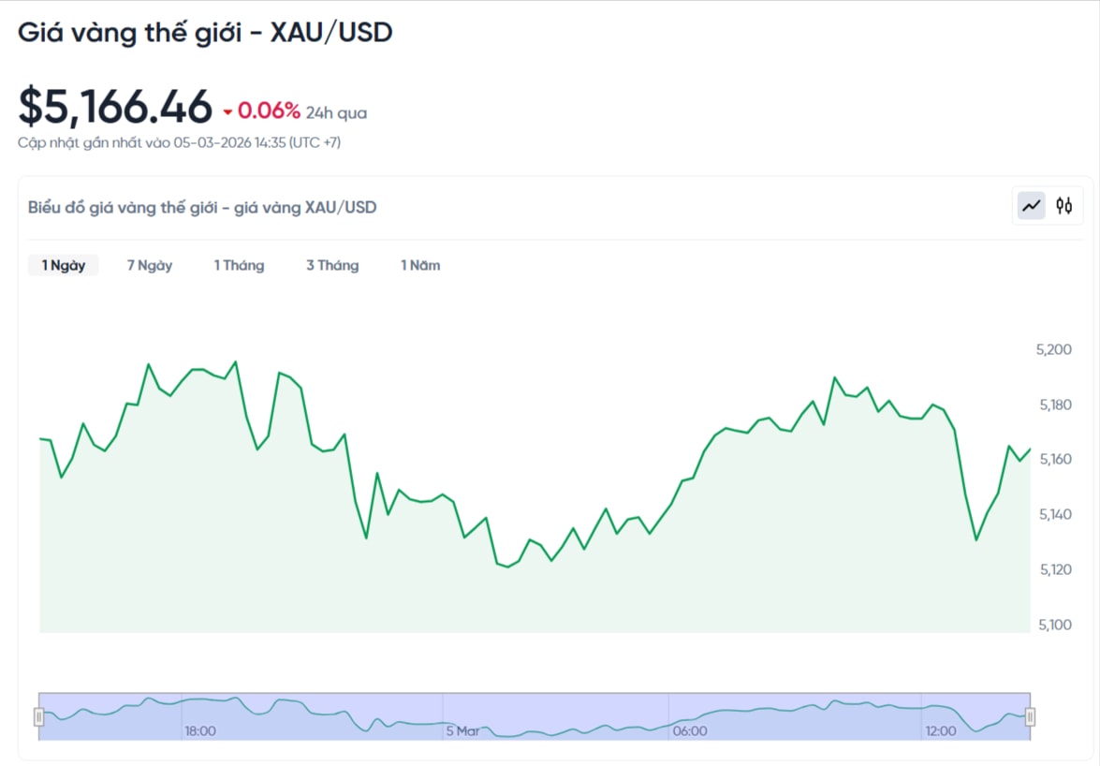Click the left handle of range navigator

(39, 717)
